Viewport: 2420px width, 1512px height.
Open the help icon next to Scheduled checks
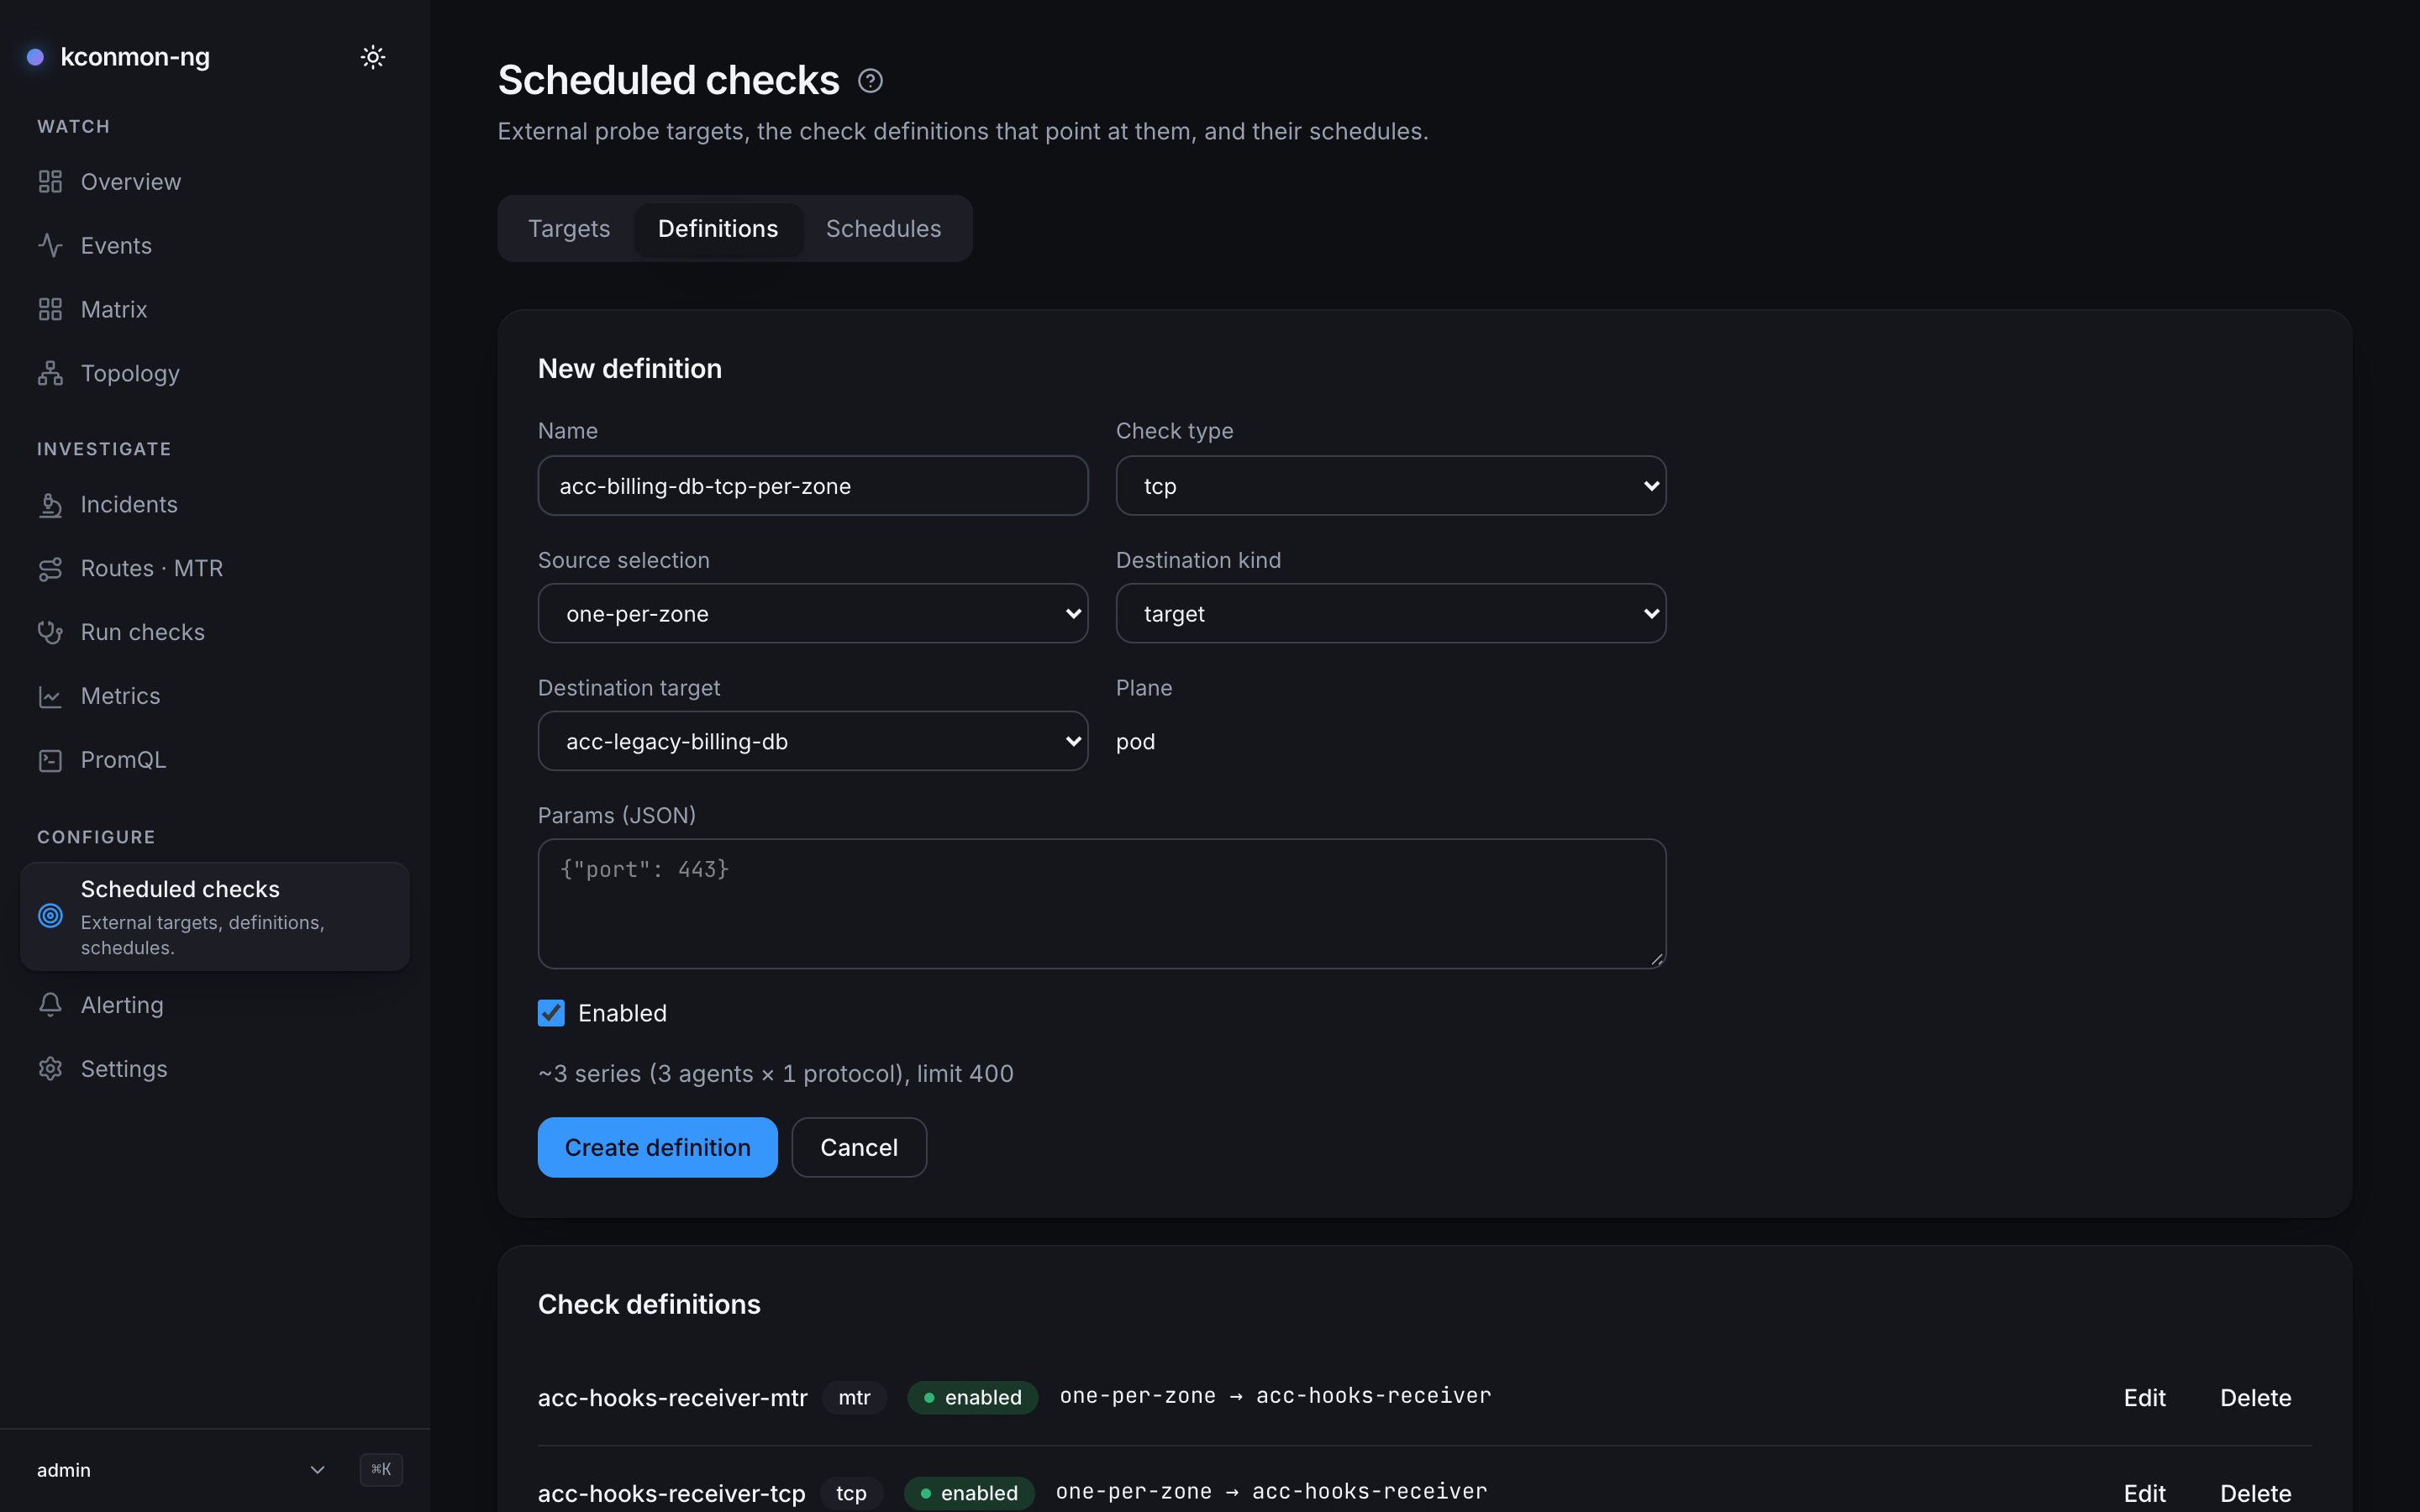[x=870, y=81]
